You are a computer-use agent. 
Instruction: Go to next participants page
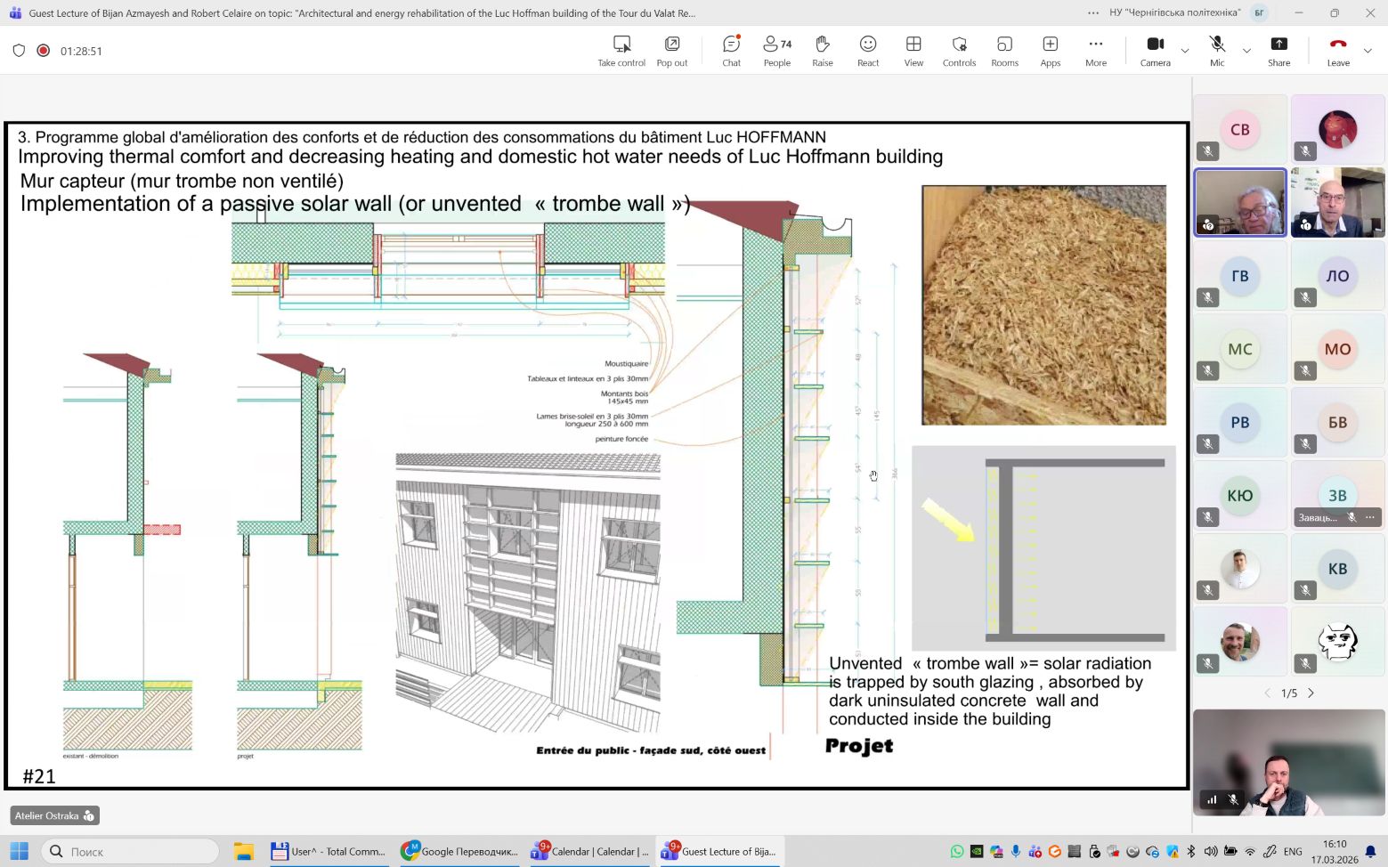1311,693
